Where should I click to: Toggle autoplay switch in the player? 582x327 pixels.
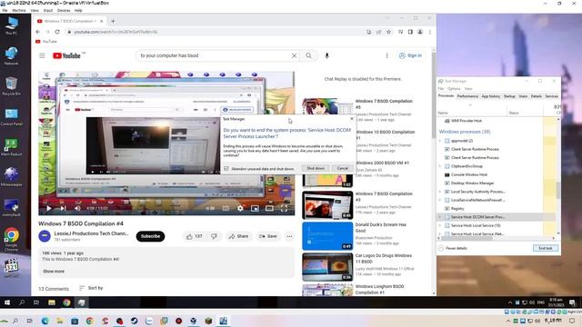210,208
